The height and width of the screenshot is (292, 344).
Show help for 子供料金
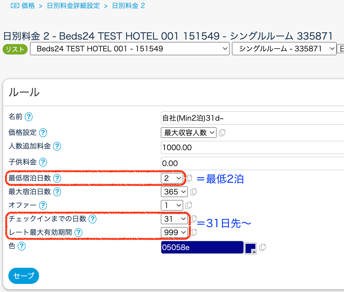pyautogui.click(x=43, y=162)
